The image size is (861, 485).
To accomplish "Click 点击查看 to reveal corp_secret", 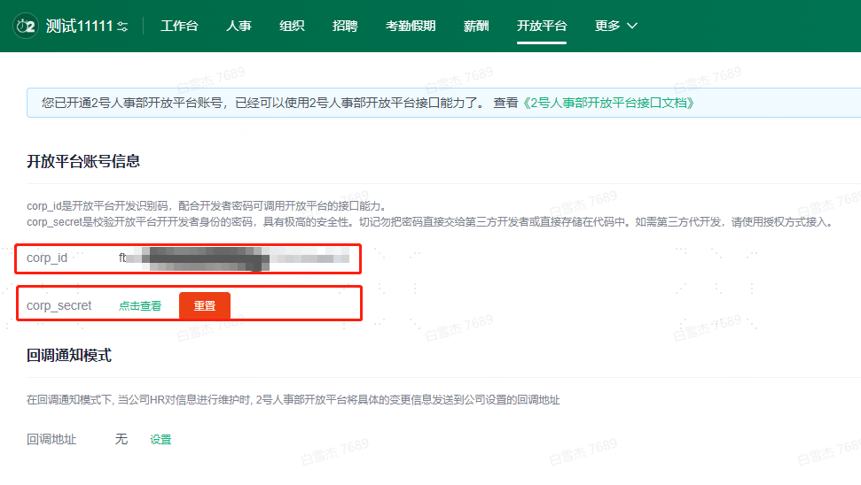I will [140, 306].
